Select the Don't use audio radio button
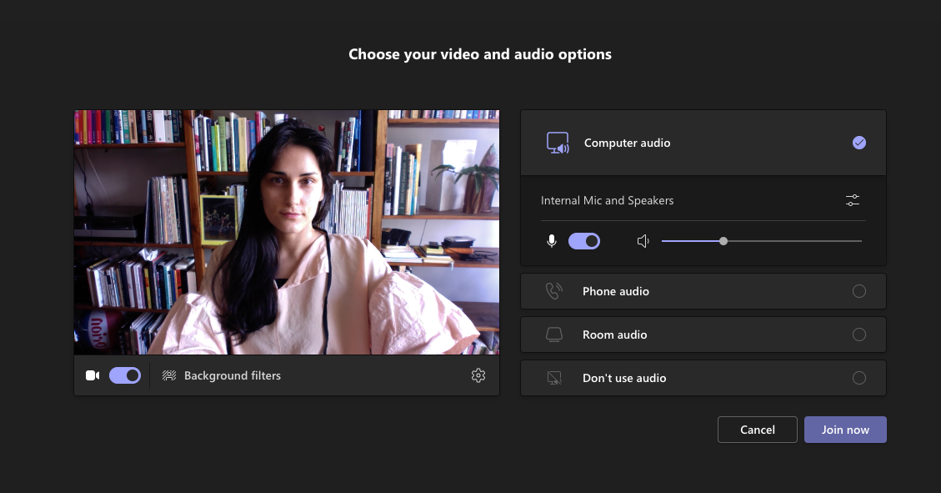Image resolution: width=941 pixels, height=493 pixels. (x=859, y=378)
